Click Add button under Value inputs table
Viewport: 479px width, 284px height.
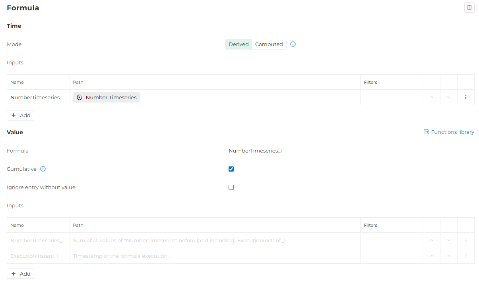pyautogui.click(x=21, y=274)
